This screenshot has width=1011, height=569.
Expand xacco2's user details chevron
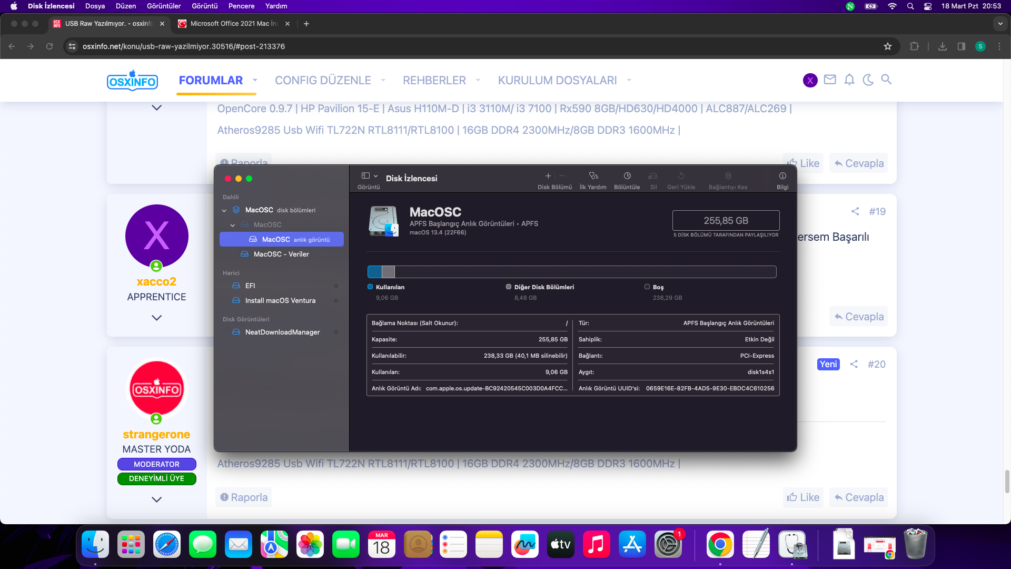[156, 318]
